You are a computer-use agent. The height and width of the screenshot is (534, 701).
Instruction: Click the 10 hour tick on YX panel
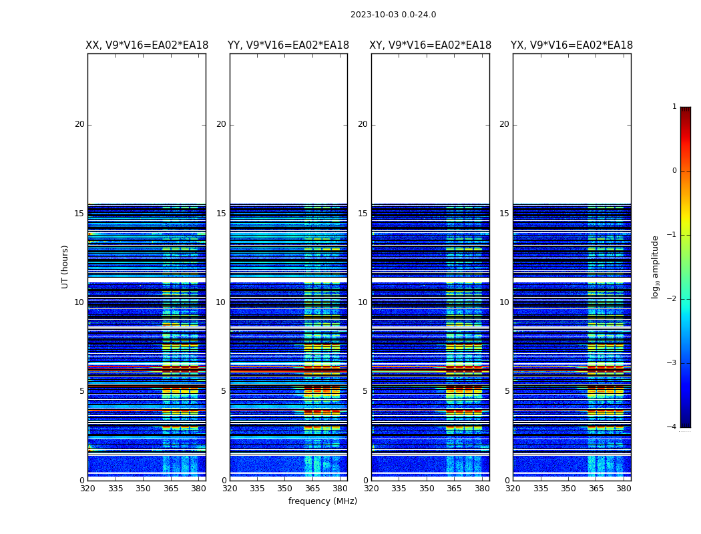[x=504, y=302]
